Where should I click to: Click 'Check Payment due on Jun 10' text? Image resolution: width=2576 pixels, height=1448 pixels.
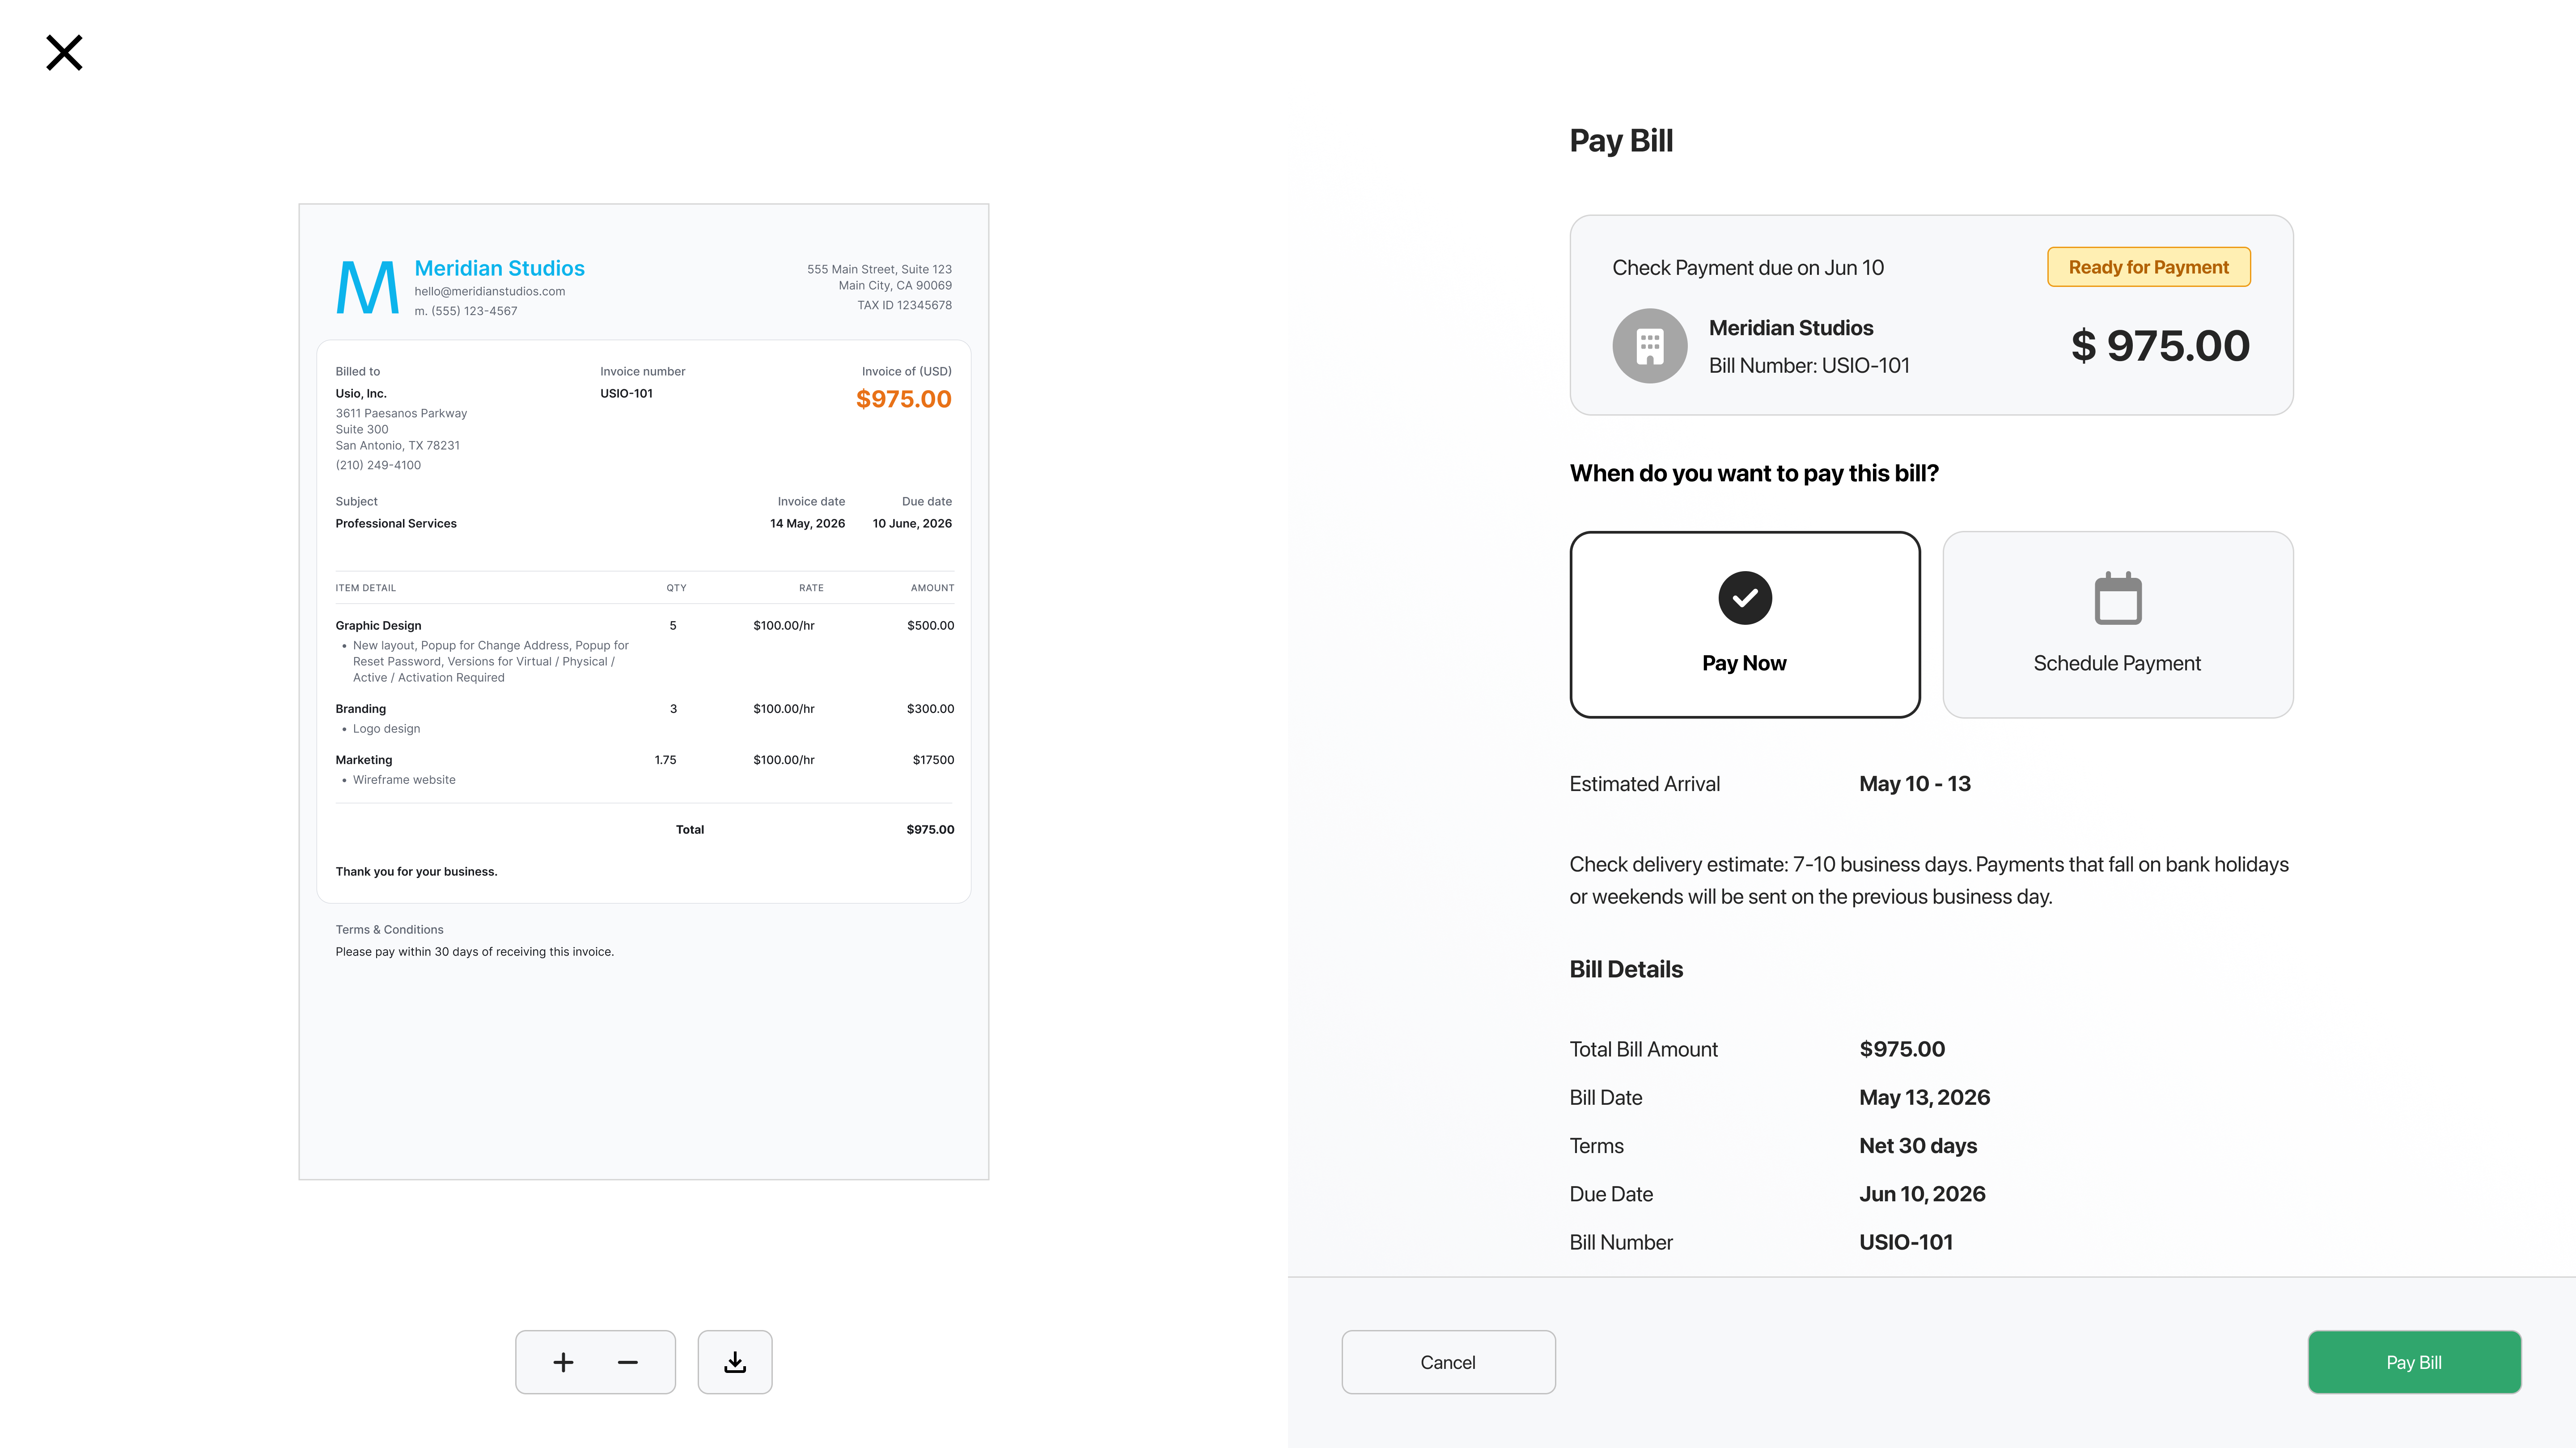1748,268
